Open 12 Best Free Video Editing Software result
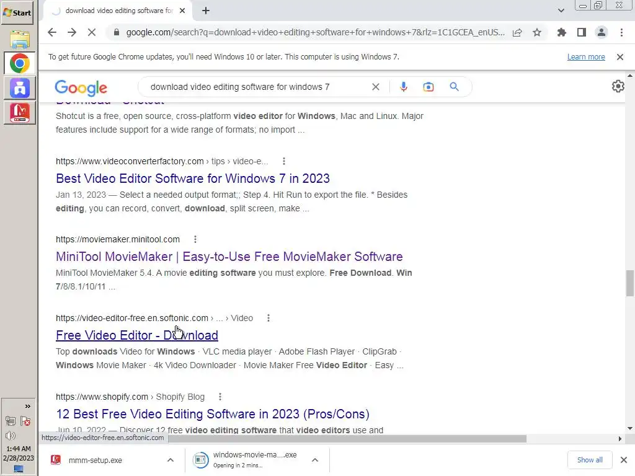The image size is (635, 476). coord(213,414)
